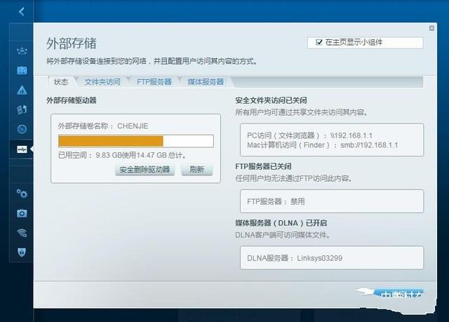Click the 刷新 button
Viewport: 449px width, 322px height.
(x=197, y=170)
